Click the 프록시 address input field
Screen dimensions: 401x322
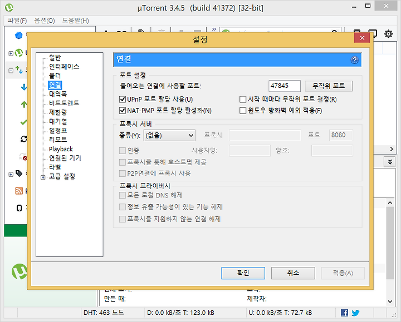[265, 135]
